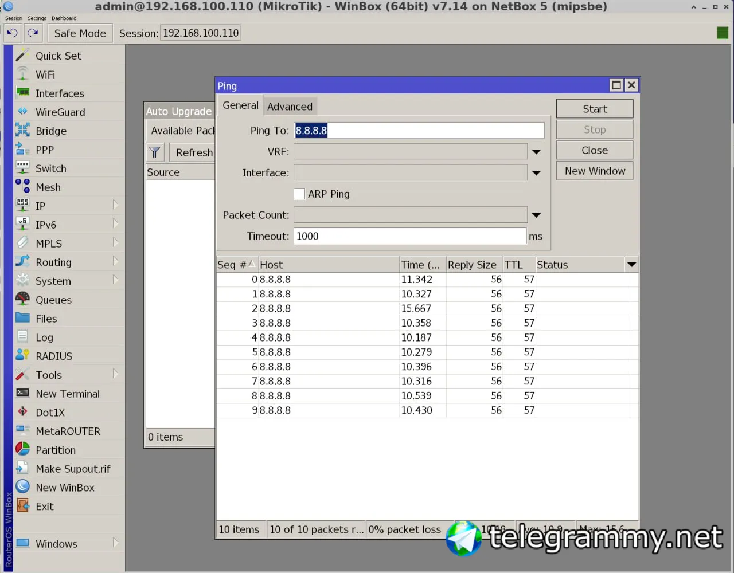Expand the IP submenu

(x=116, y=205)
